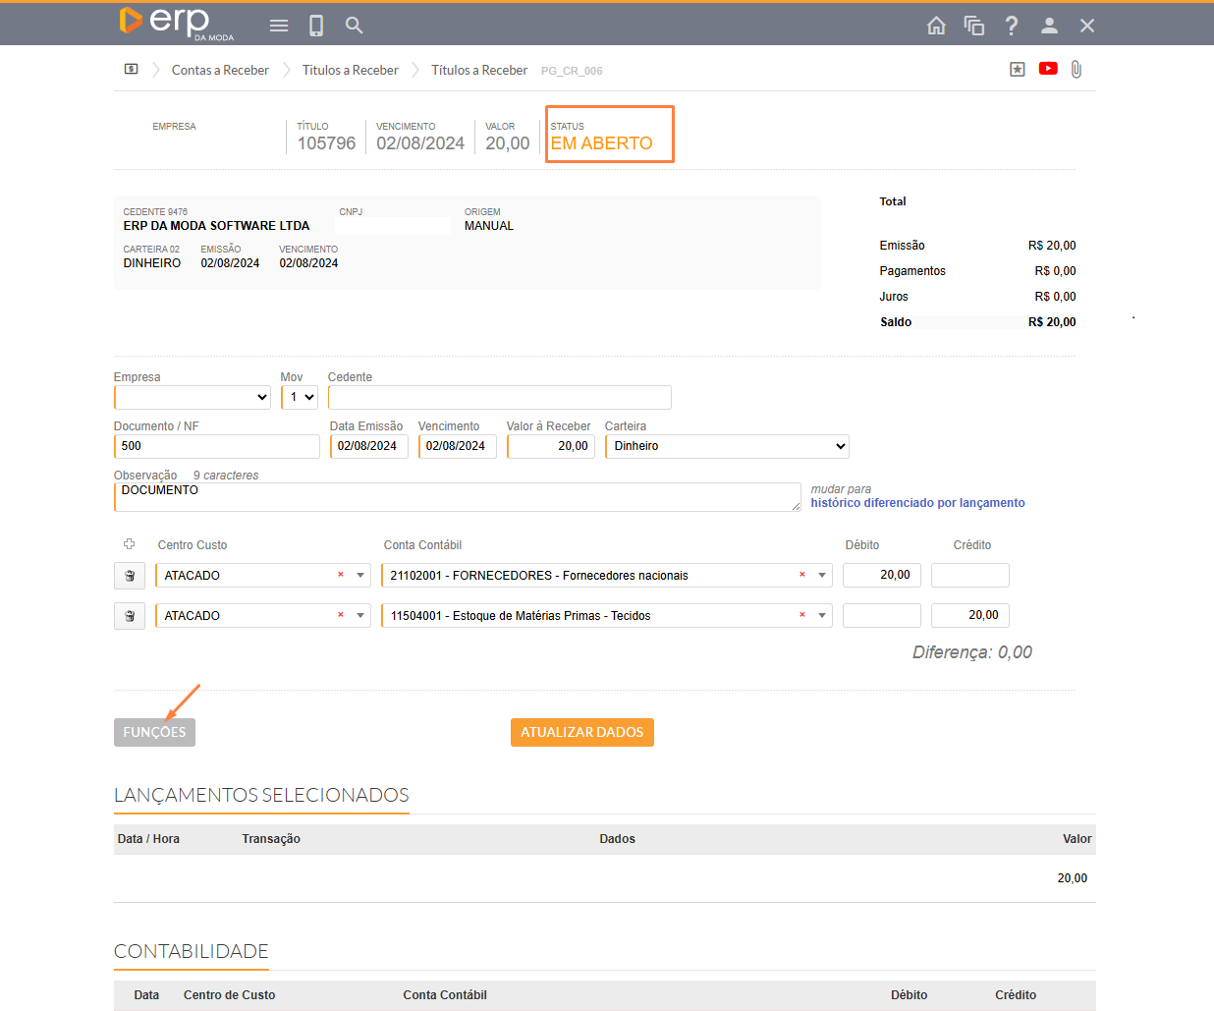Go to home via house icon
Image resolution: width=1214 pixels, height=1011 pixels.
coord(936,26)
